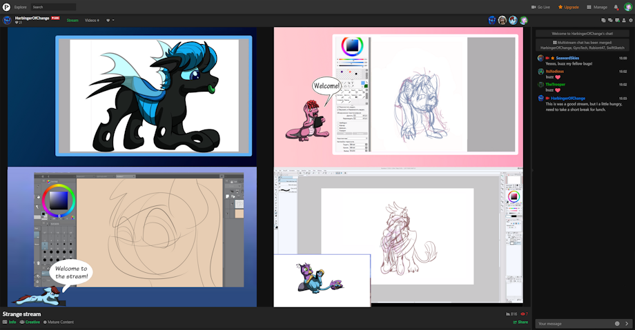
Task: Click SeawardSkies chat avatar
Action: 540,59
